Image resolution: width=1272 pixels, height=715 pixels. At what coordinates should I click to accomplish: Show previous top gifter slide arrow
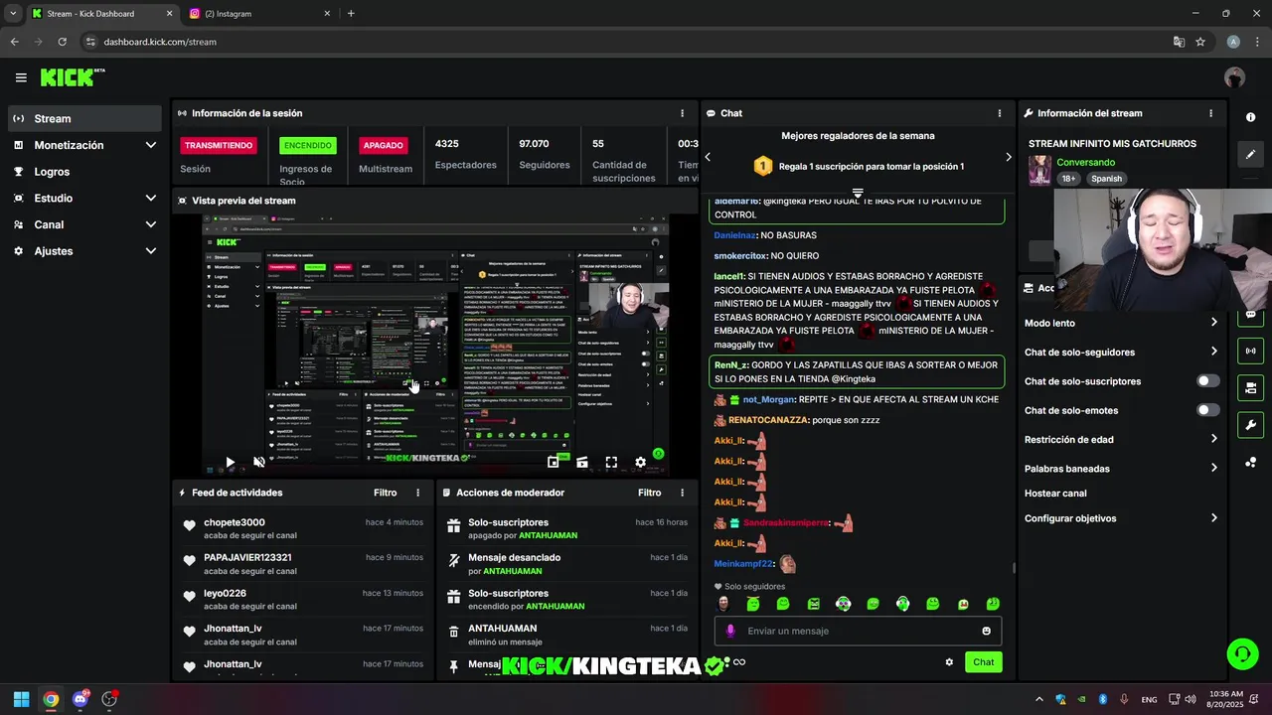[x=708, y=157]
